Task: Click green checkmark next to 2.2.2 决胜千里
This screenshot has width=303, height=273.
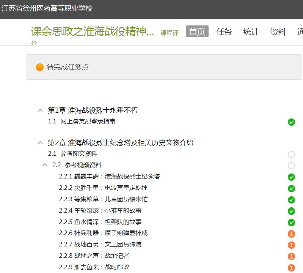Action: [291, 188]
